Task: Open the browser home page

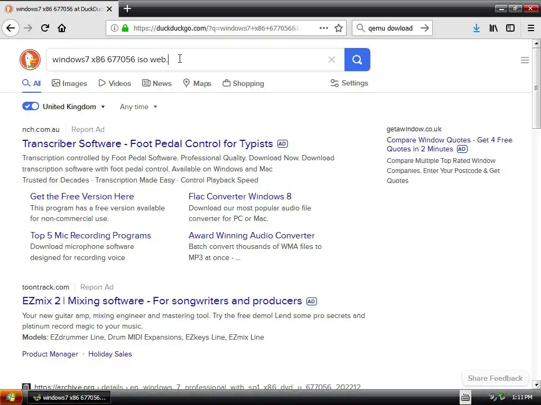Action: 62,28
